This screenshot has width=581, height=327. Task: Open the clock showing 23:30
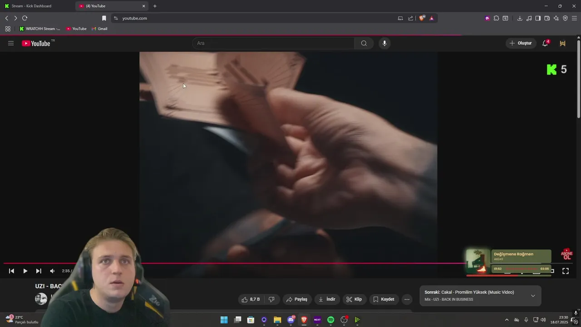click(x=559, y=320)
